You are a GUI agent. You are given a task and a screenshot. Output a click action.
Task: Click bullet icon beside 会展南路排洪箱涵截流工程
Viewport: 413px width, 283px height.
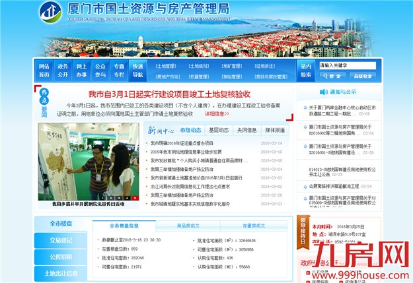pos(305,187)
